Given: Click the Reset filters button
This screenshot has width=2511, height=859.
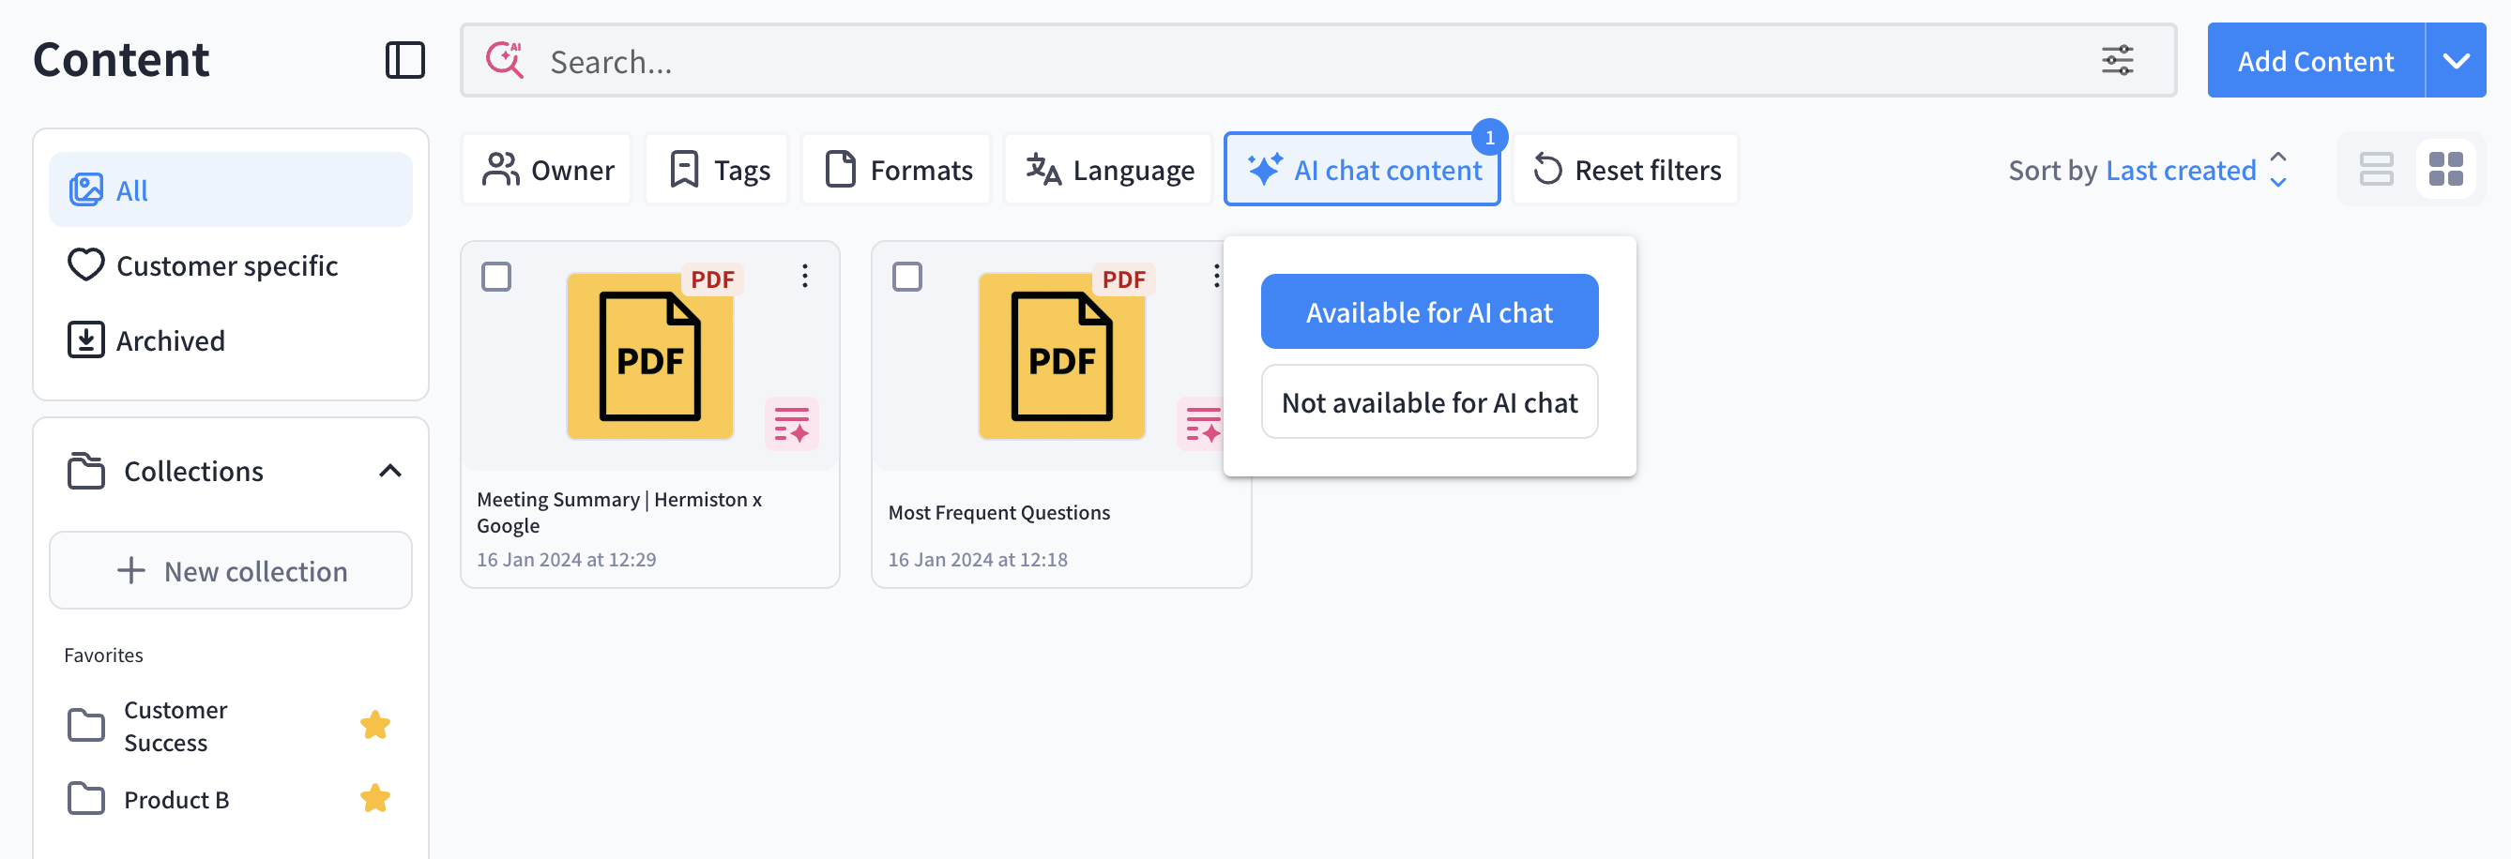Looking at the screenshot, I should click(x=1626, y=171).
